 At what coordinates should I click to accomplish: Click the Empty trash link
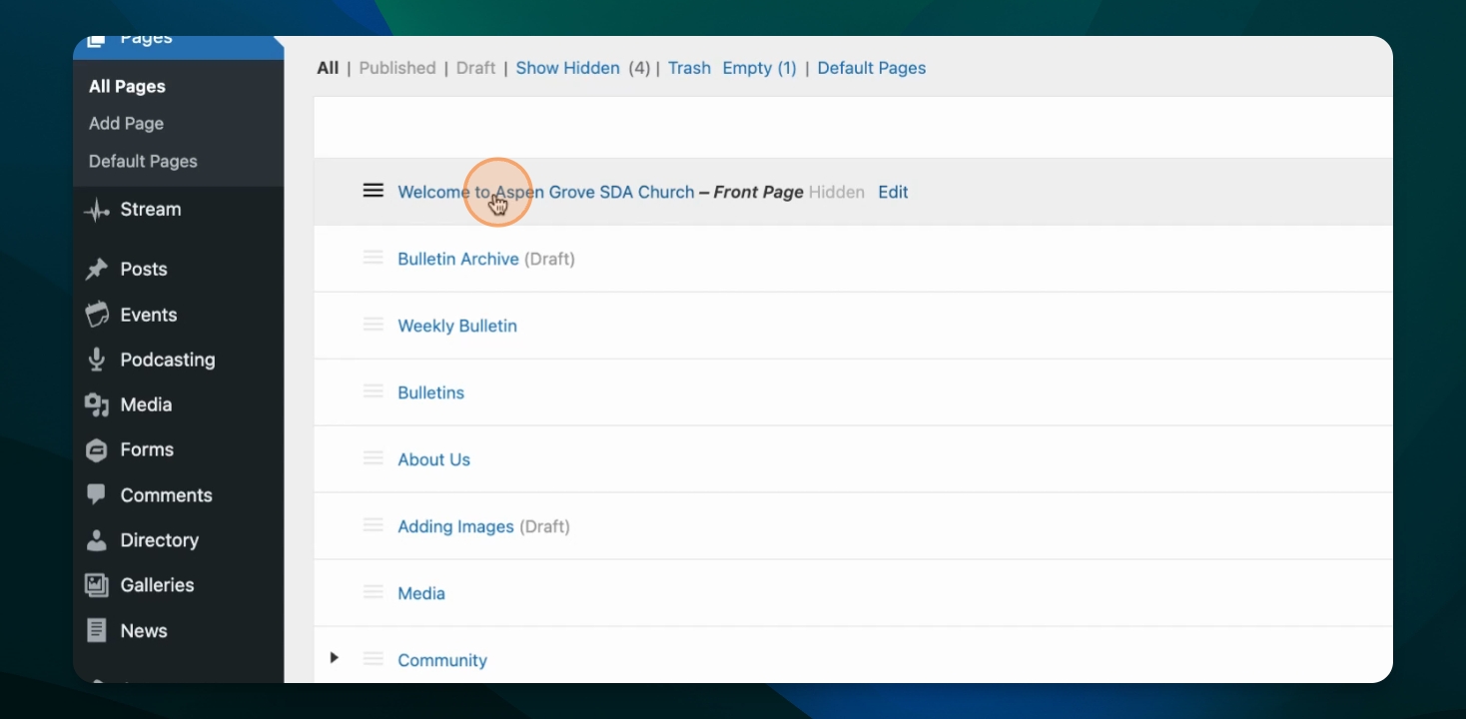click(x=759, y=68)
